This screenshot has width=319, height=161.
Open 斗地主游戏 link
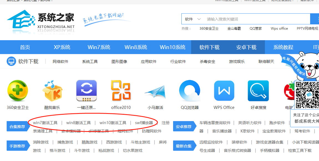point(140,142)
